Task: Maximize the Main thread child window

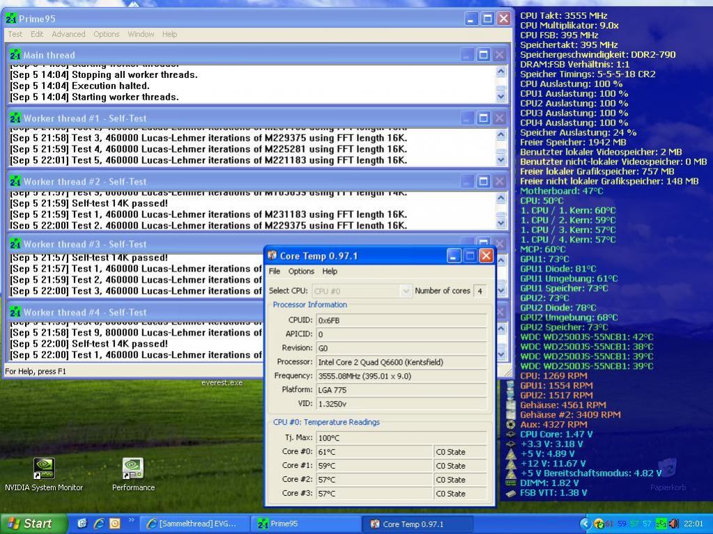Action: coord(484,55)
